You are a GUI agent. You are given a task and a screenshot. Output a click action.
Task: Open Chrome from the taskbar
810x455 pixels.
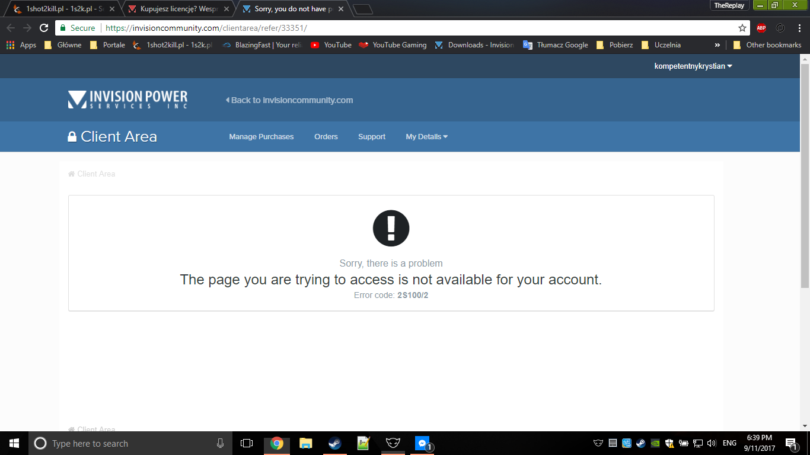[x=277, y=443]
